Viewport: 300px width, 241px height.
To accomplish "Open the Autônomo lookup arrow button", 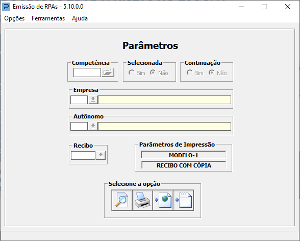I will (93, 126).
